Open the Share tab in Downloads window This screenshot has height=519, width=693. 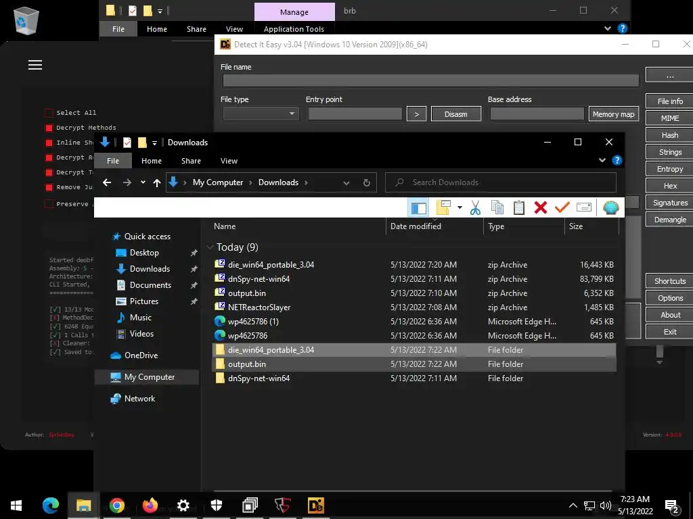191,161
